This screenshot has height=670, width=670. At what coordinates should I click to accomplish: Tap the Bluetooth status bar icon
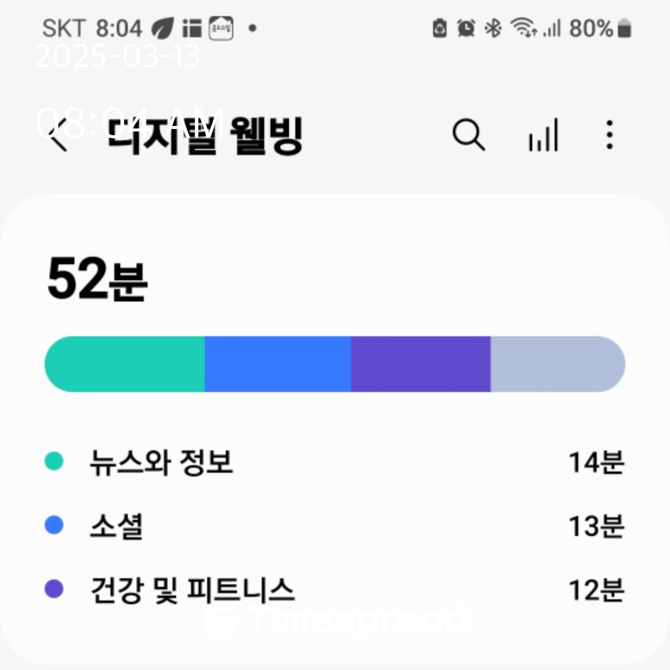[x=493, y=28]
